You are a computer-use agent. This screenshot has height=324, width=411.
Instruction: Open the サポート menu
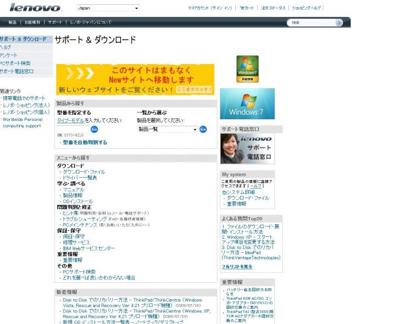(55, 22)
